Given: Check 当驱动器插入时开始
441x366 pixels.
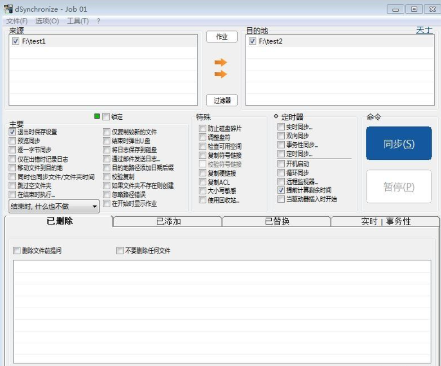Looking at the screenshot, I should 281,199.
